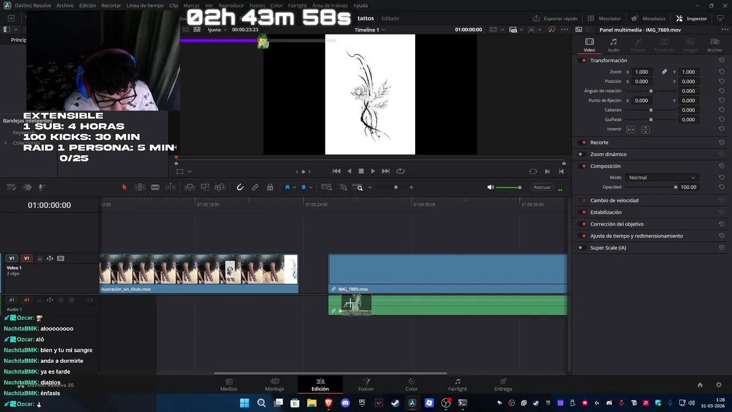Open the Metadatos panel

coord(649,18)
